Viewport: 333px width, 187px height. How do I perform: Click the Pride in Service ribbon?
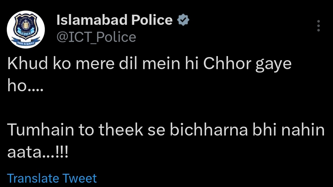click(x=26, y=43)
